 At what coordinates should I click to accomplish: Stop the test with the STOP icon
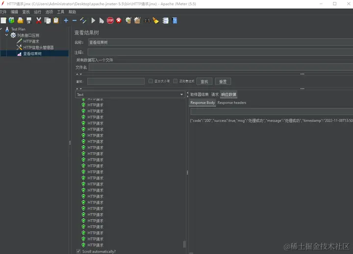[x=110, y=21]
